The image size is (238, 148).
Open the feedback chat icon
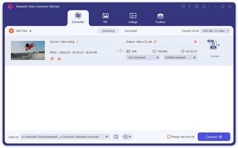197,6
